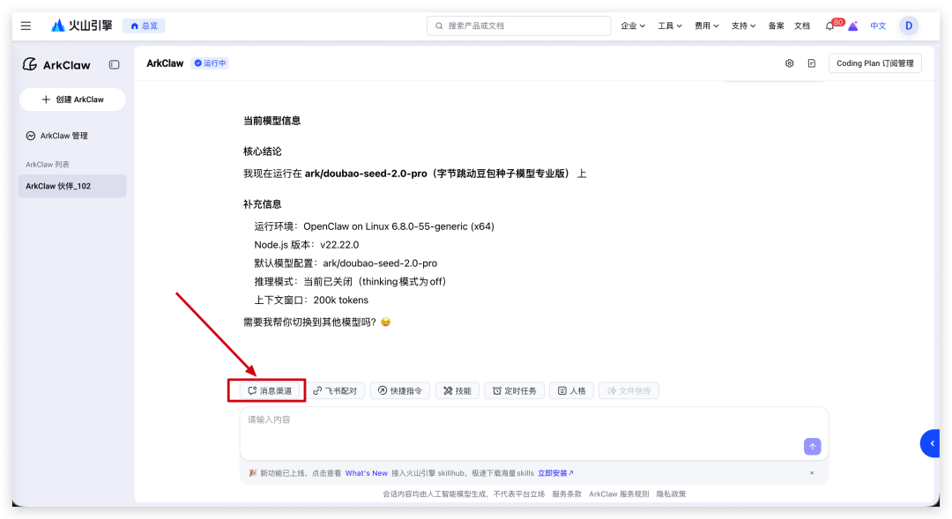Open Coding Plan 订阅管理

pos(874,63)
